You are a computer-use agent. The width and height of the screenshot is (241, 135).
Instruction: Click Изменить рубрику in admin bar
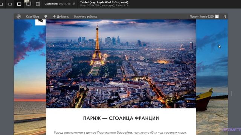[x=85, y=16]
